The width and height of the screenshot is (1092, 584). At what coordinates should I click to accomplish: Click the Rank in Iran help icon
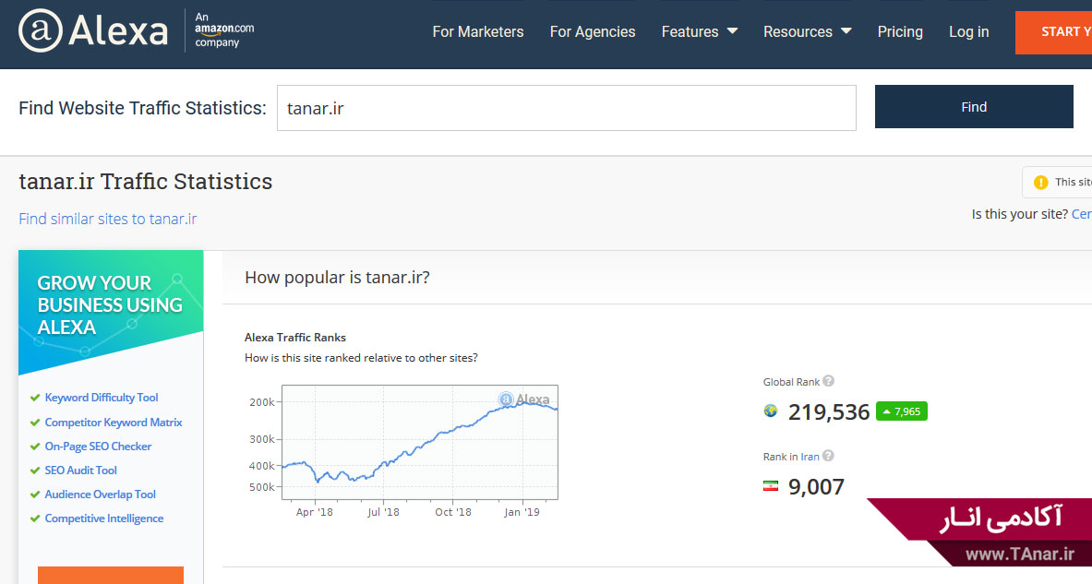[828, 456]
